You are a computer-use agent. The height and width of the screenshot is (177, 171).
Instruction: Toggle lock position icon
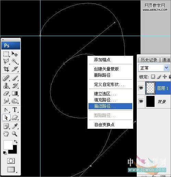(164, 77)
